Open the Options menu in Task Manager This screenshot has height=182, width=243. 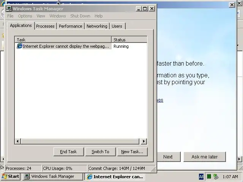tap(25, 16)
